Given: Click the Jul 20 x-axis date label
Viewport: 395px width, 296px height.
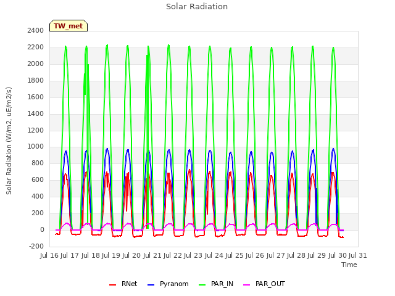Looking at the screenshot, I should (131, 255).
